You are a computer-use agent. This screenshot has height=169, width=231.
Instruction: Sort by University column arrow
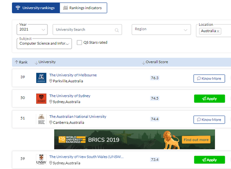coord(36,63)
